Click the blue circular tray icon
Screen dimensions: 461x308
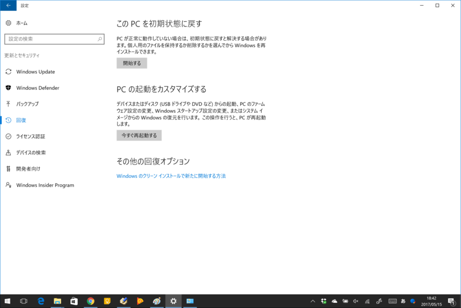point(413,301)
